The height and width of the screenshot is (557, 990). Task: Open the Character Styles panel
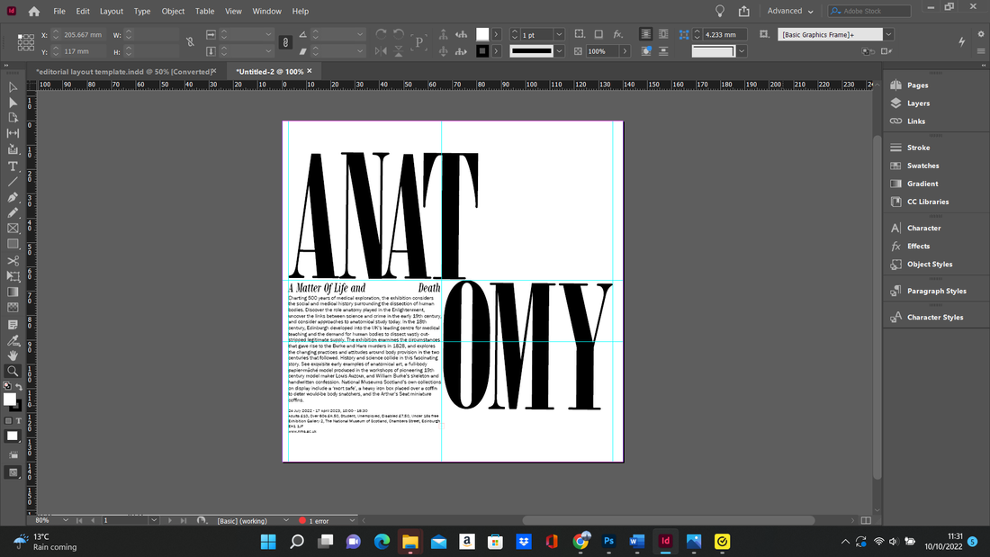click(x=936, y=317)
